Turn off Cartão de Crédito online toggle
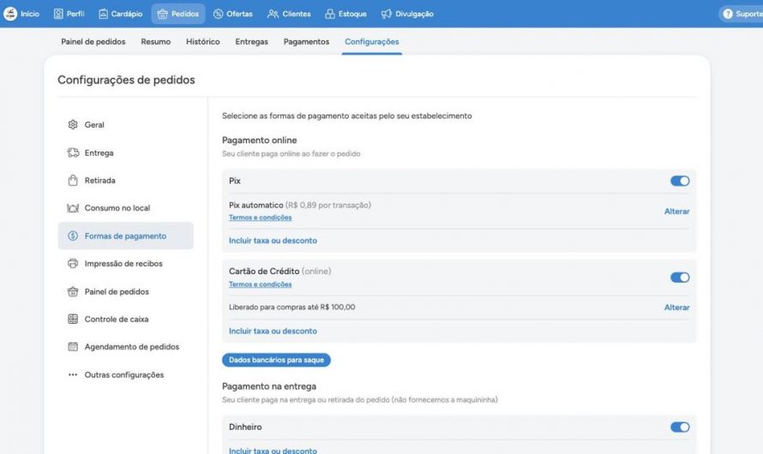 coord(680,277)
